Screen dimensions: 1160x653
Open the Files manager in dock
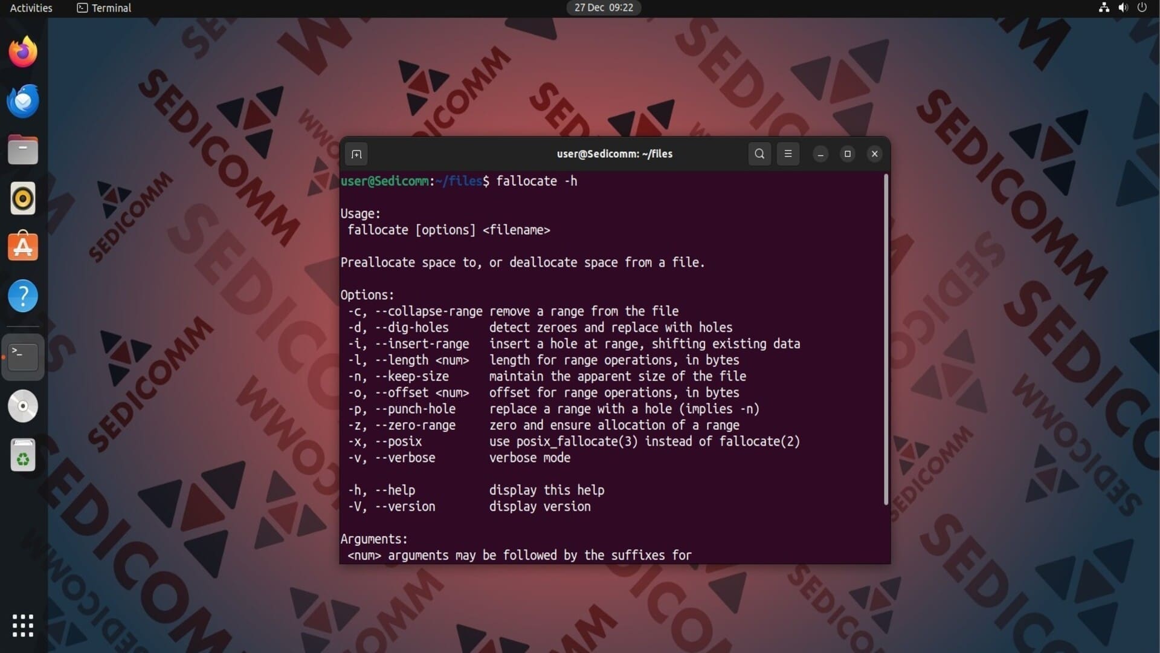click(x=23, y=150)
